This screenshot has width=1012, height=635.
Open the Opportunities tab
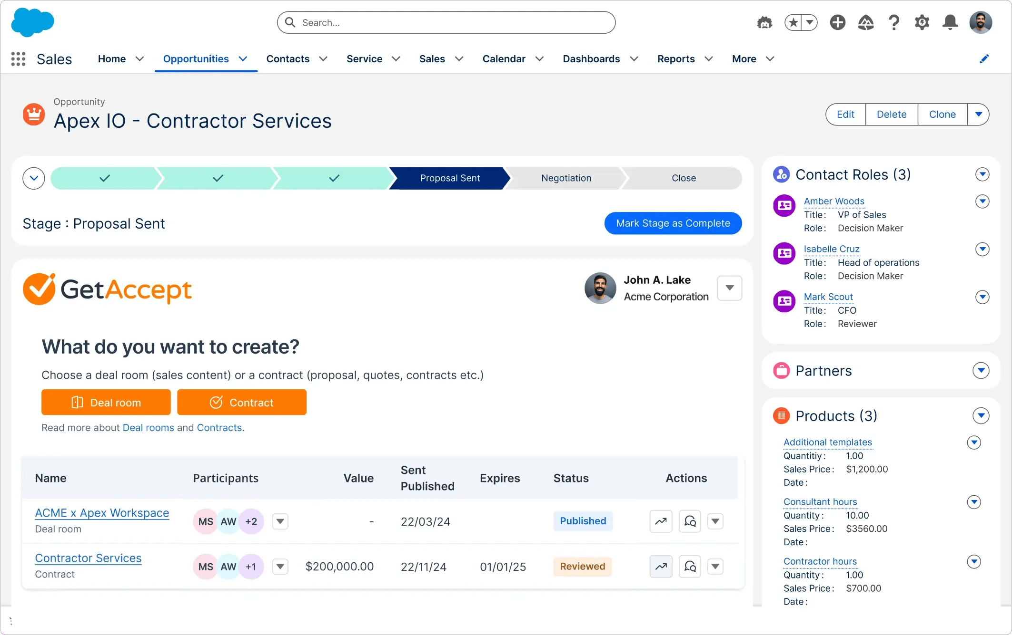[x=196, y=59]
